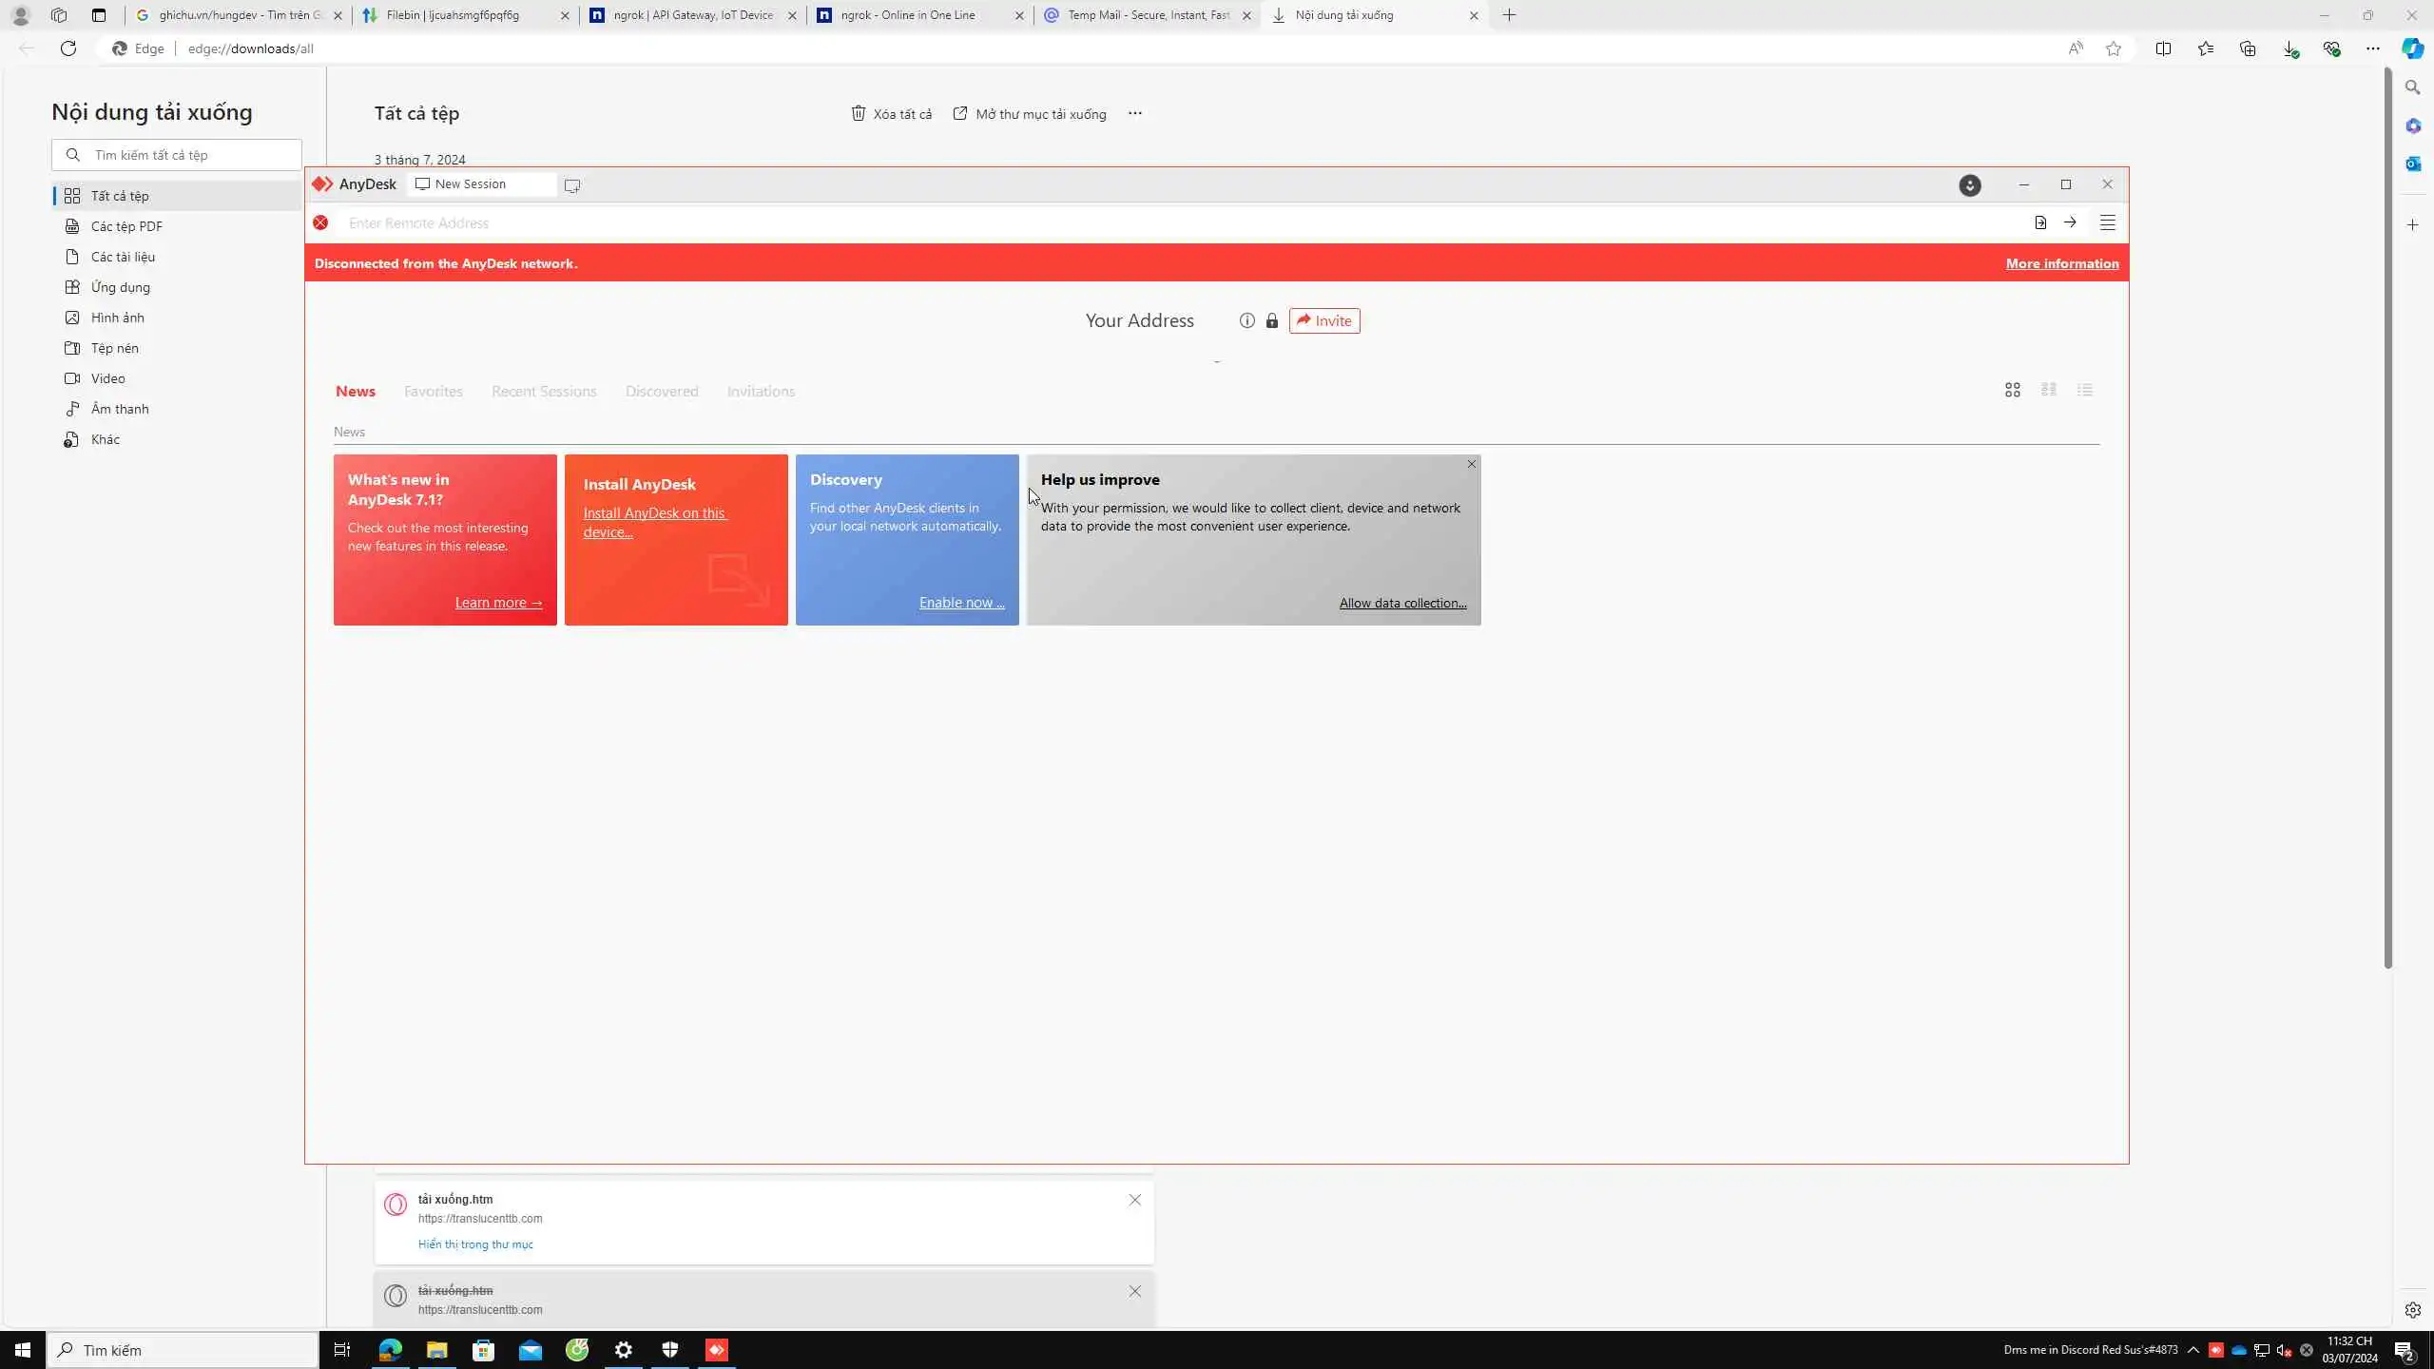Click the address info icon near Your Address

tap(1246, 320)
